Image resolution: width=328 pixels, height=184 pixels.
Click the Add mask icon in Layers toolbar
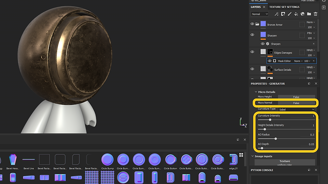coord(283,14)
